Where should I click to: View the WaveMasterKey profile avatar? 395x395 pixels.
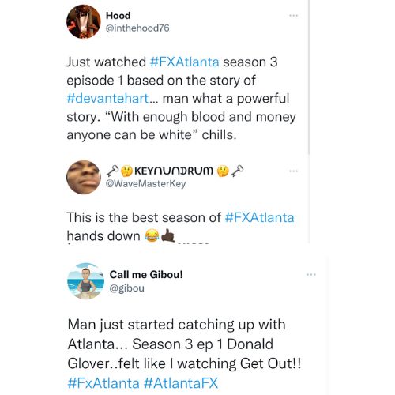[x=84, y=177]
